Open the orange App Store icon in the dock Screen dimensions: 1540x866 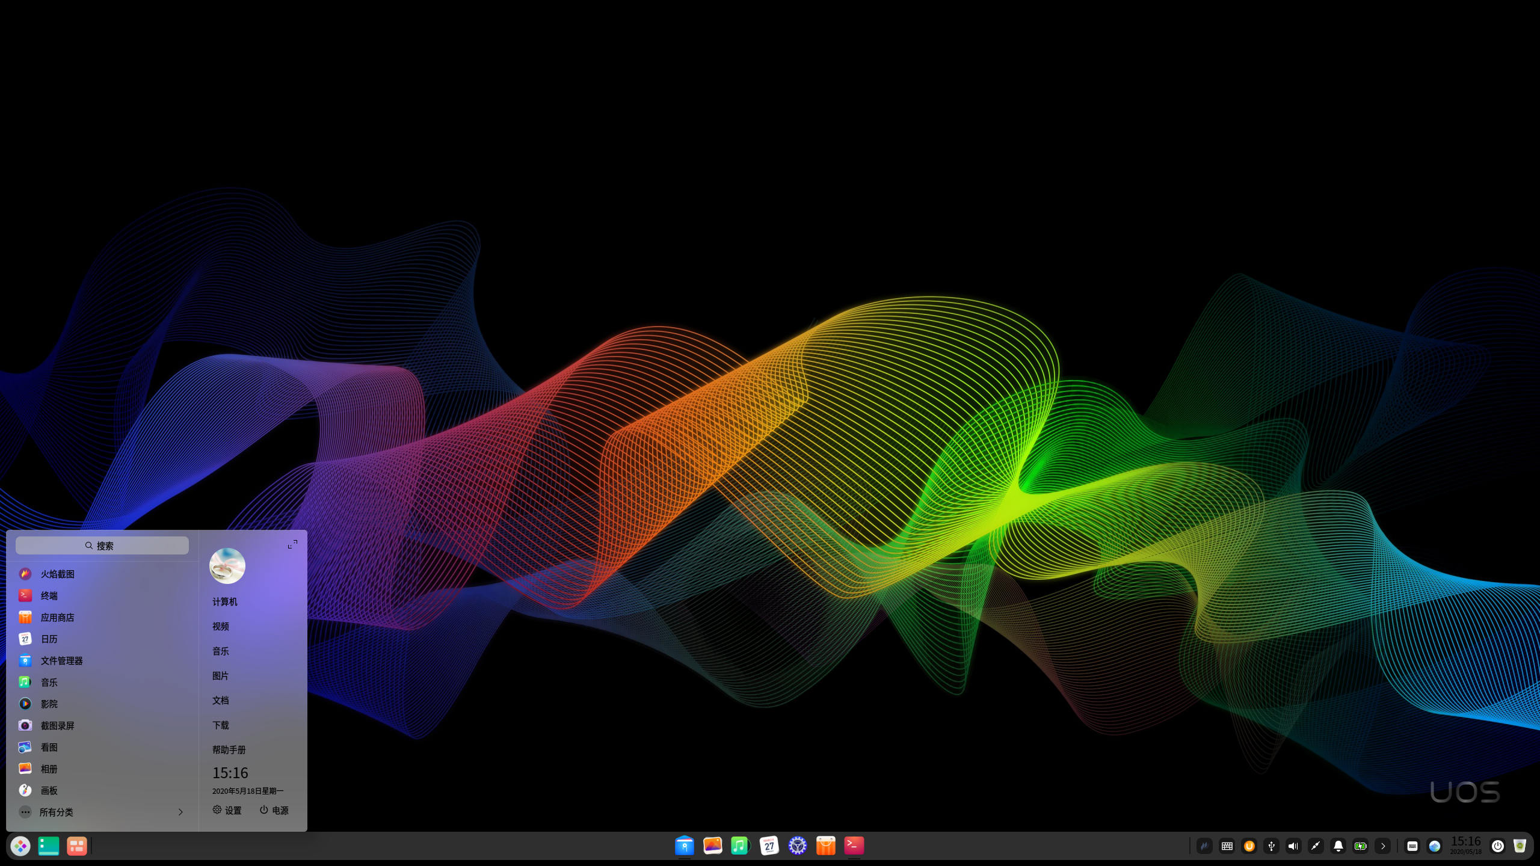pos(825,846)
